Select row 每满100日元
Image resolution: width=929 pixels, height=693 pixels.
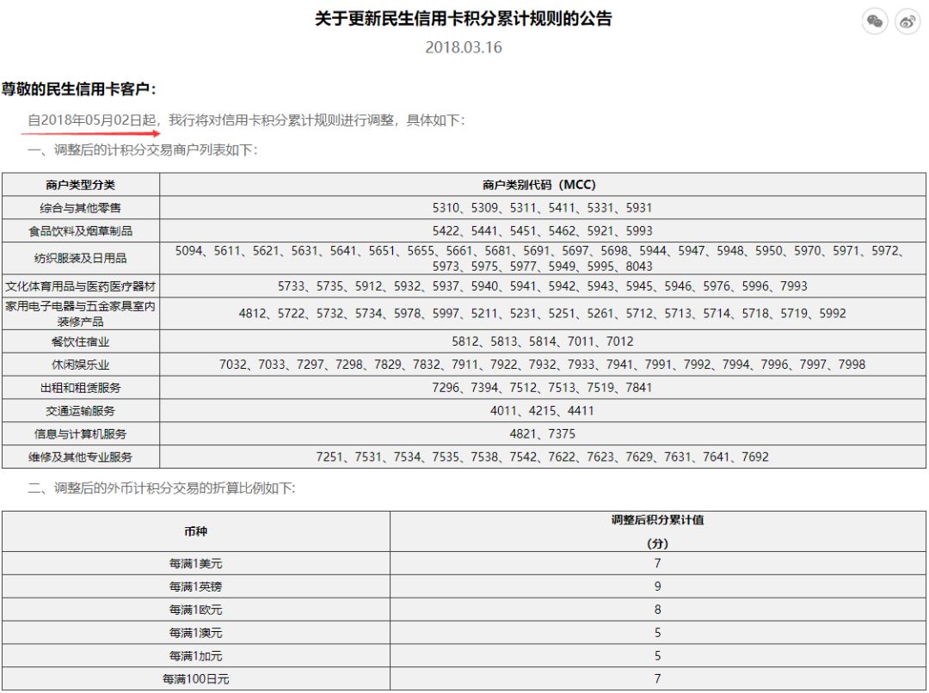coord(195,679)
